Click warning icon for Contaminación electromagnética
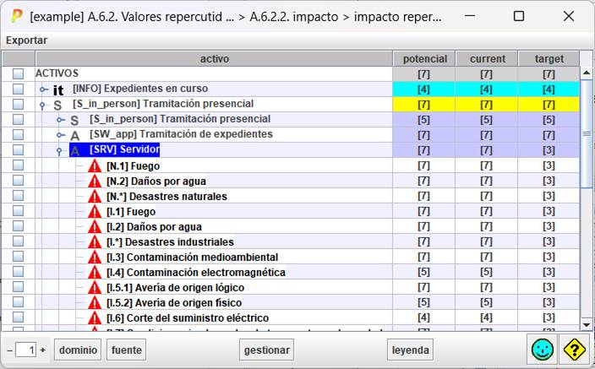Screen dimensions: 595x369 [95, 272]
